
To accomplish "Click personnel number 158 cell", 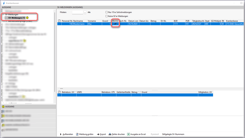I will (x=67, y=24).
